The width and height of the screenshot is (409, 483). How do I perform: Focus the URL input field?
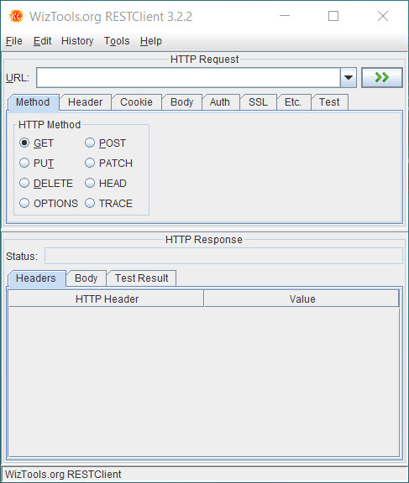point(188,78)
